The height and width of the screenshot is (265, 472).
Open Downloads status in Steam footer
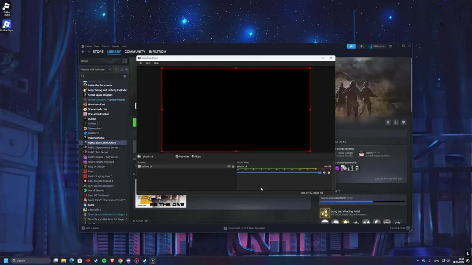point(244,228)
